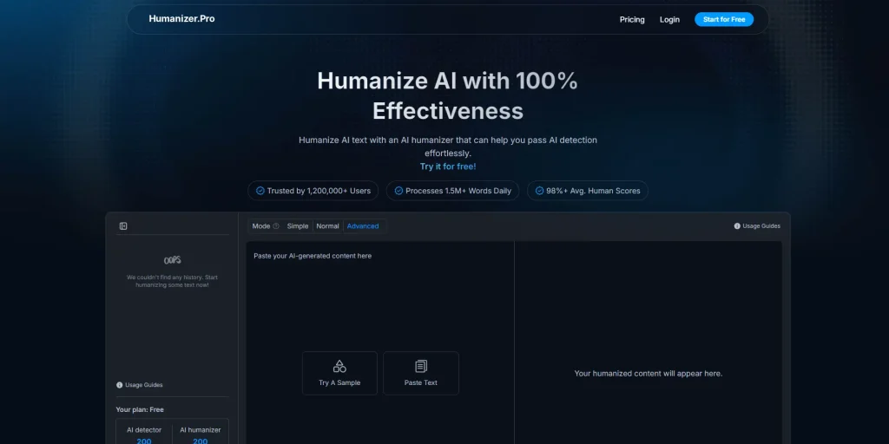This screenshot has height=444, width=889.
Task: Select the Normal mode option
Action: coord(327,226)
